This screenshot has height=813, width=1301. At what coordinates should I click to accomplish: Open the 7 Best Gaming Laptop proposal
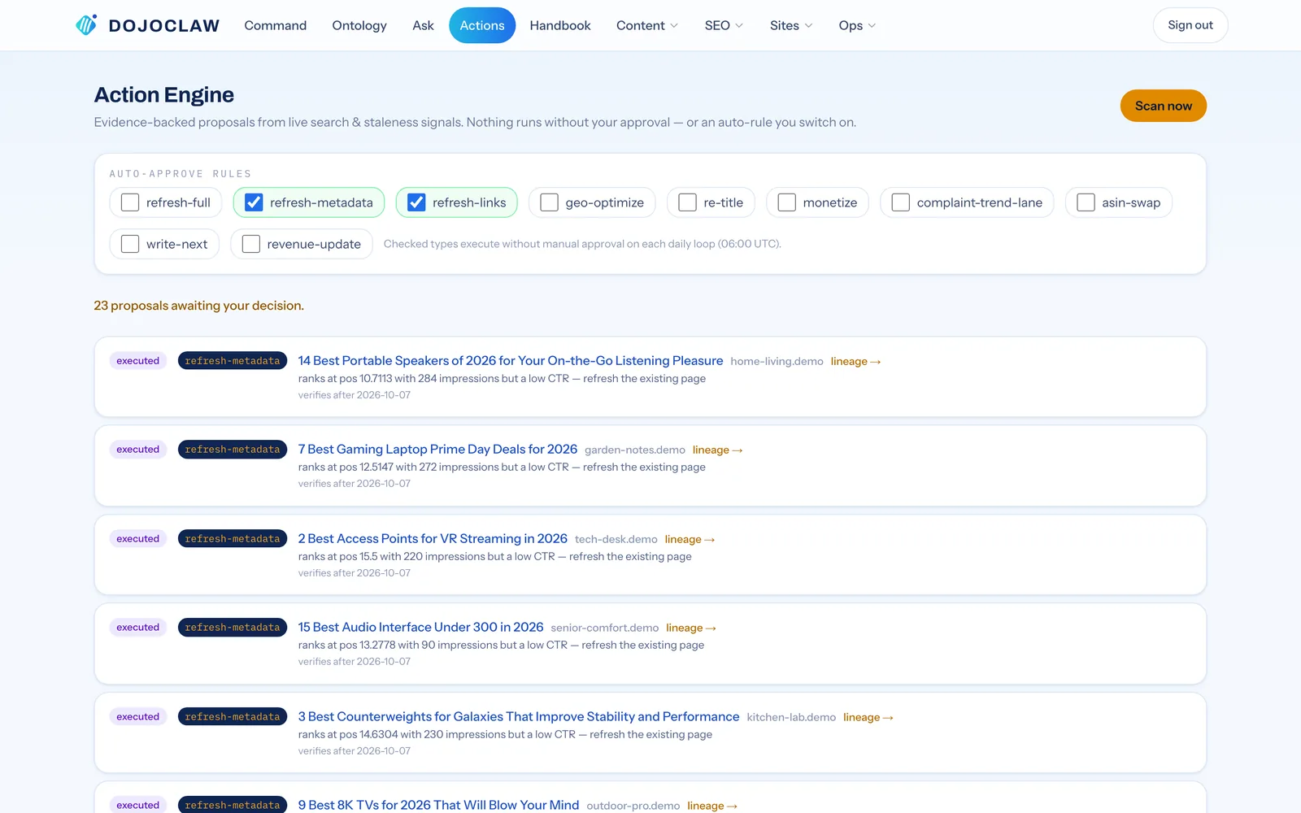coord(437,449)
